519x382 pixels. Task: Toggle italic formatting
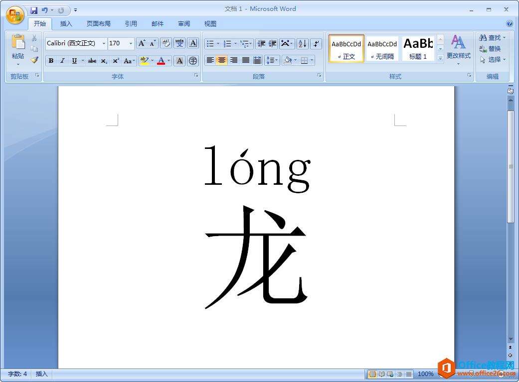point(62,61)
